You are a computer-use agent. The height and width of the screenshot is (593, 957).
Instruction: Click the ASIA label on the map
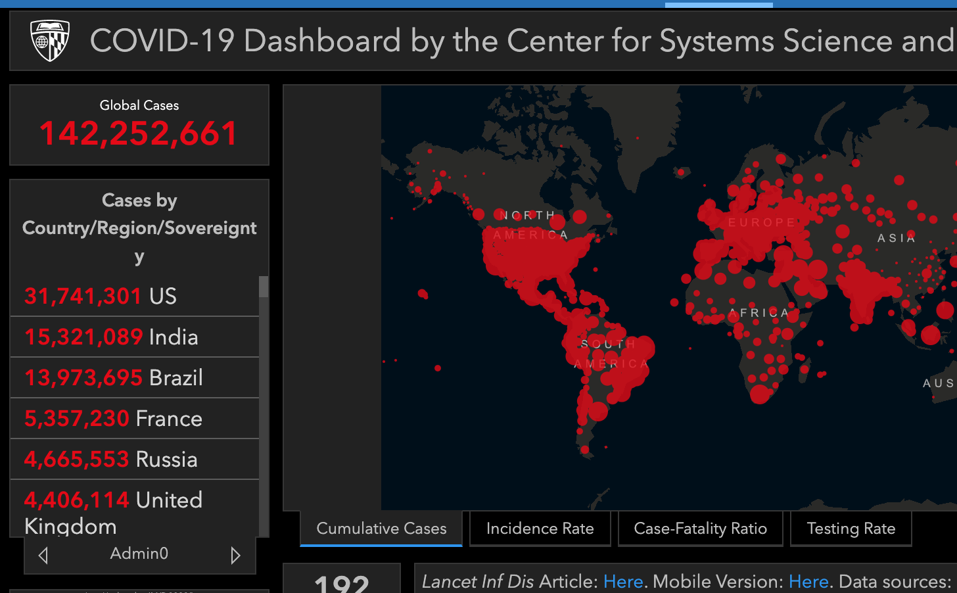pyautogui.click(x=897, y=238)
